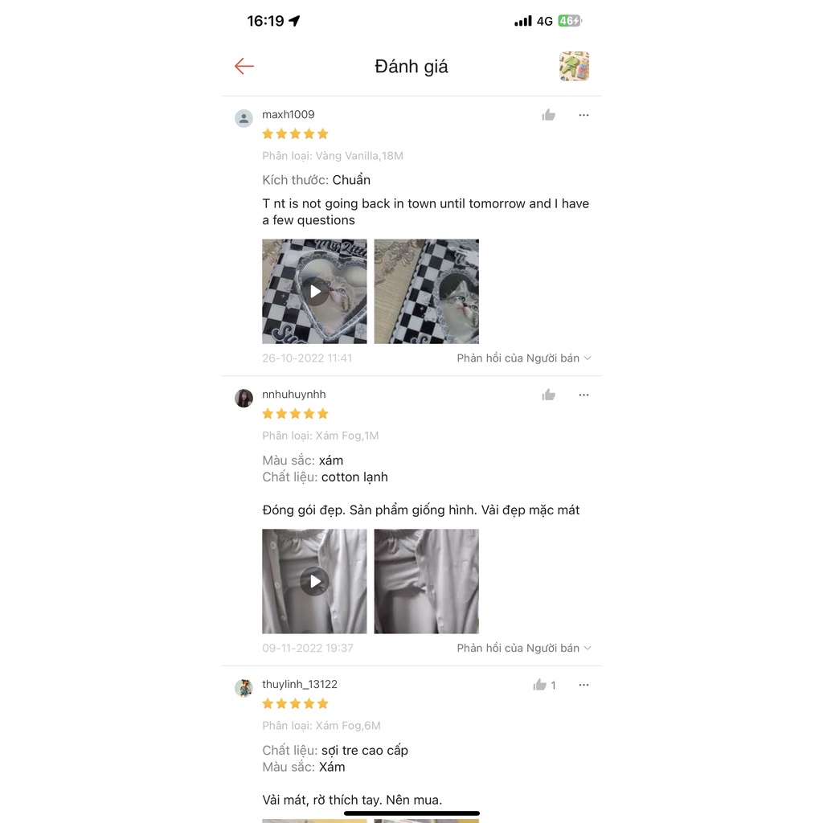Expand seller reply under nnhuhuynhh's review
This screenshot has height=823, width=823.
click(x=524, y=649)
